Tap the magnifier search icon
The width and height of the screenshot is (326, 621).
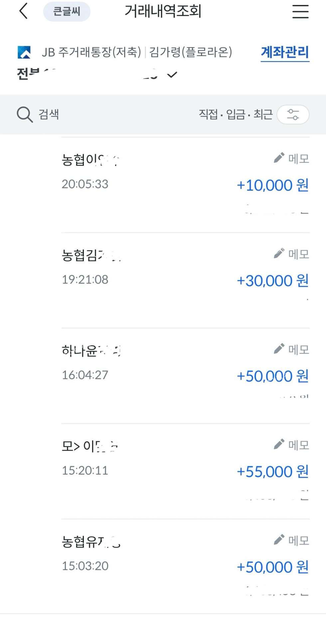pos(25,114)
